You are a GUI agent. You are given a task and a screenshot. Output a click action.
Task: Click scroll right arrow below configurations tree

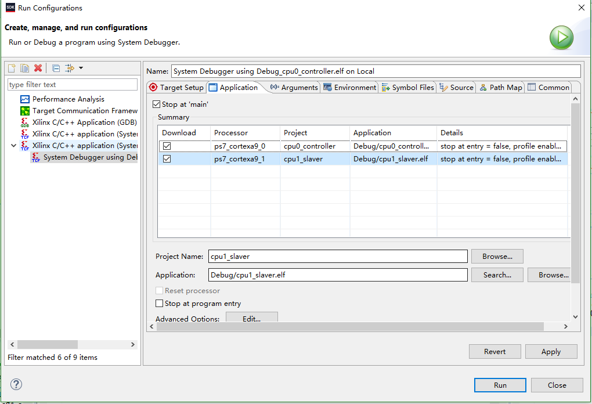tap(132, 344)
